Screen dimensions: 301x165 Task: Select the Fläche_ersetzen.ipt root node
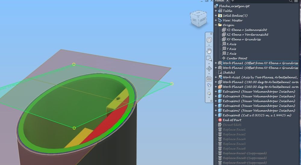[234, 6]
